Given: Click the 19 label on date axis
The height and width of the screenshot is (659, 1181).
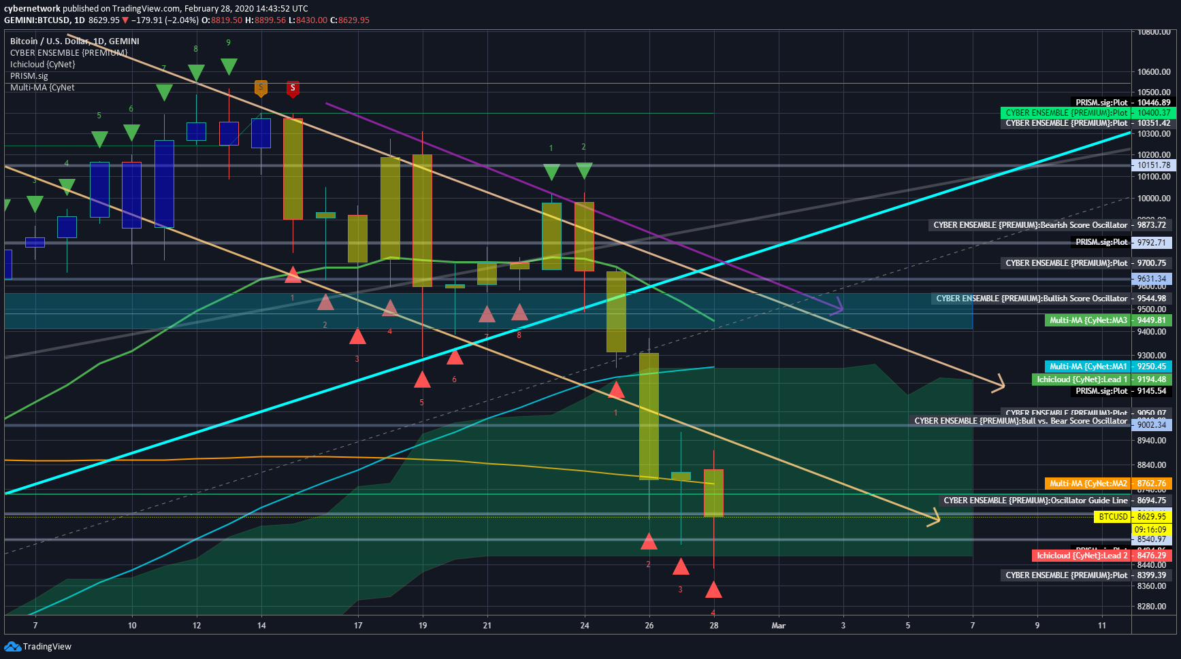Looking at the screenshot, I should [x=423, y=626].
